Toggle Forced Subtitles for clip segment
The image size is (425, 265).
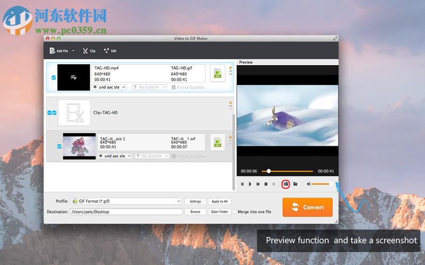[174, 156]
